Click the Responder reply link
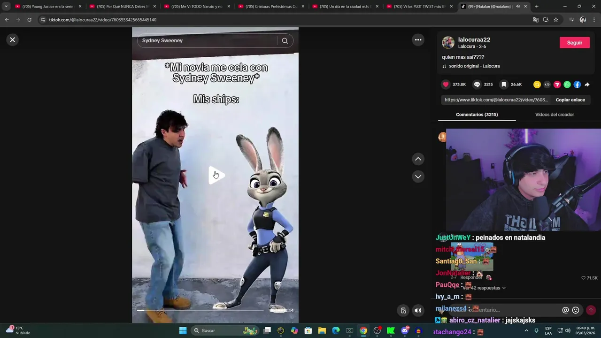601x338 pixels. point(471,277)
